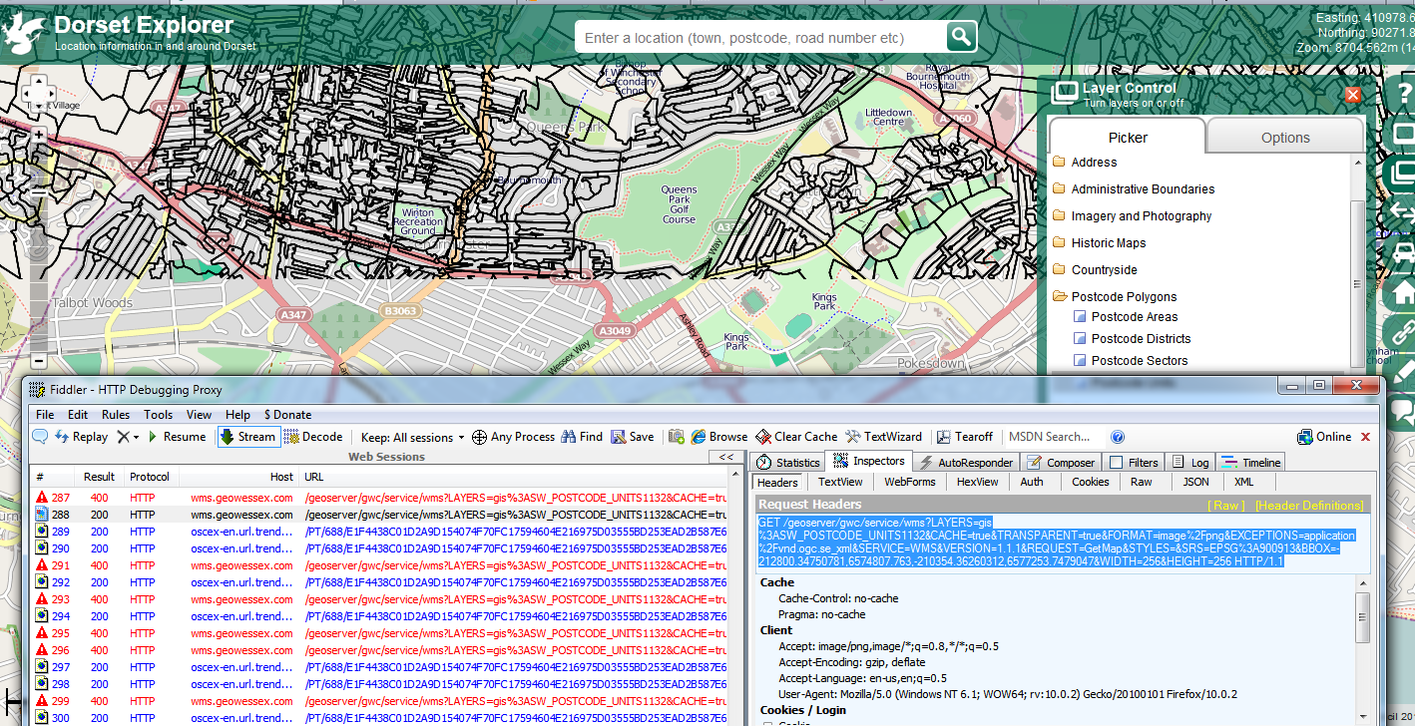
Task: Collapse the Postcode Polygons folder
Action: (1114, 297)
